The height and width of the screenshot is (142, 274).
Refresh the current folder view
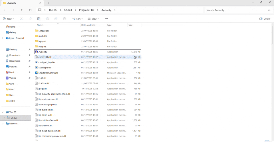(30, 10)
